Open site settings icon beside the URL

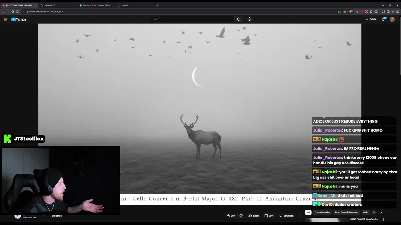[x=23, y=12]
